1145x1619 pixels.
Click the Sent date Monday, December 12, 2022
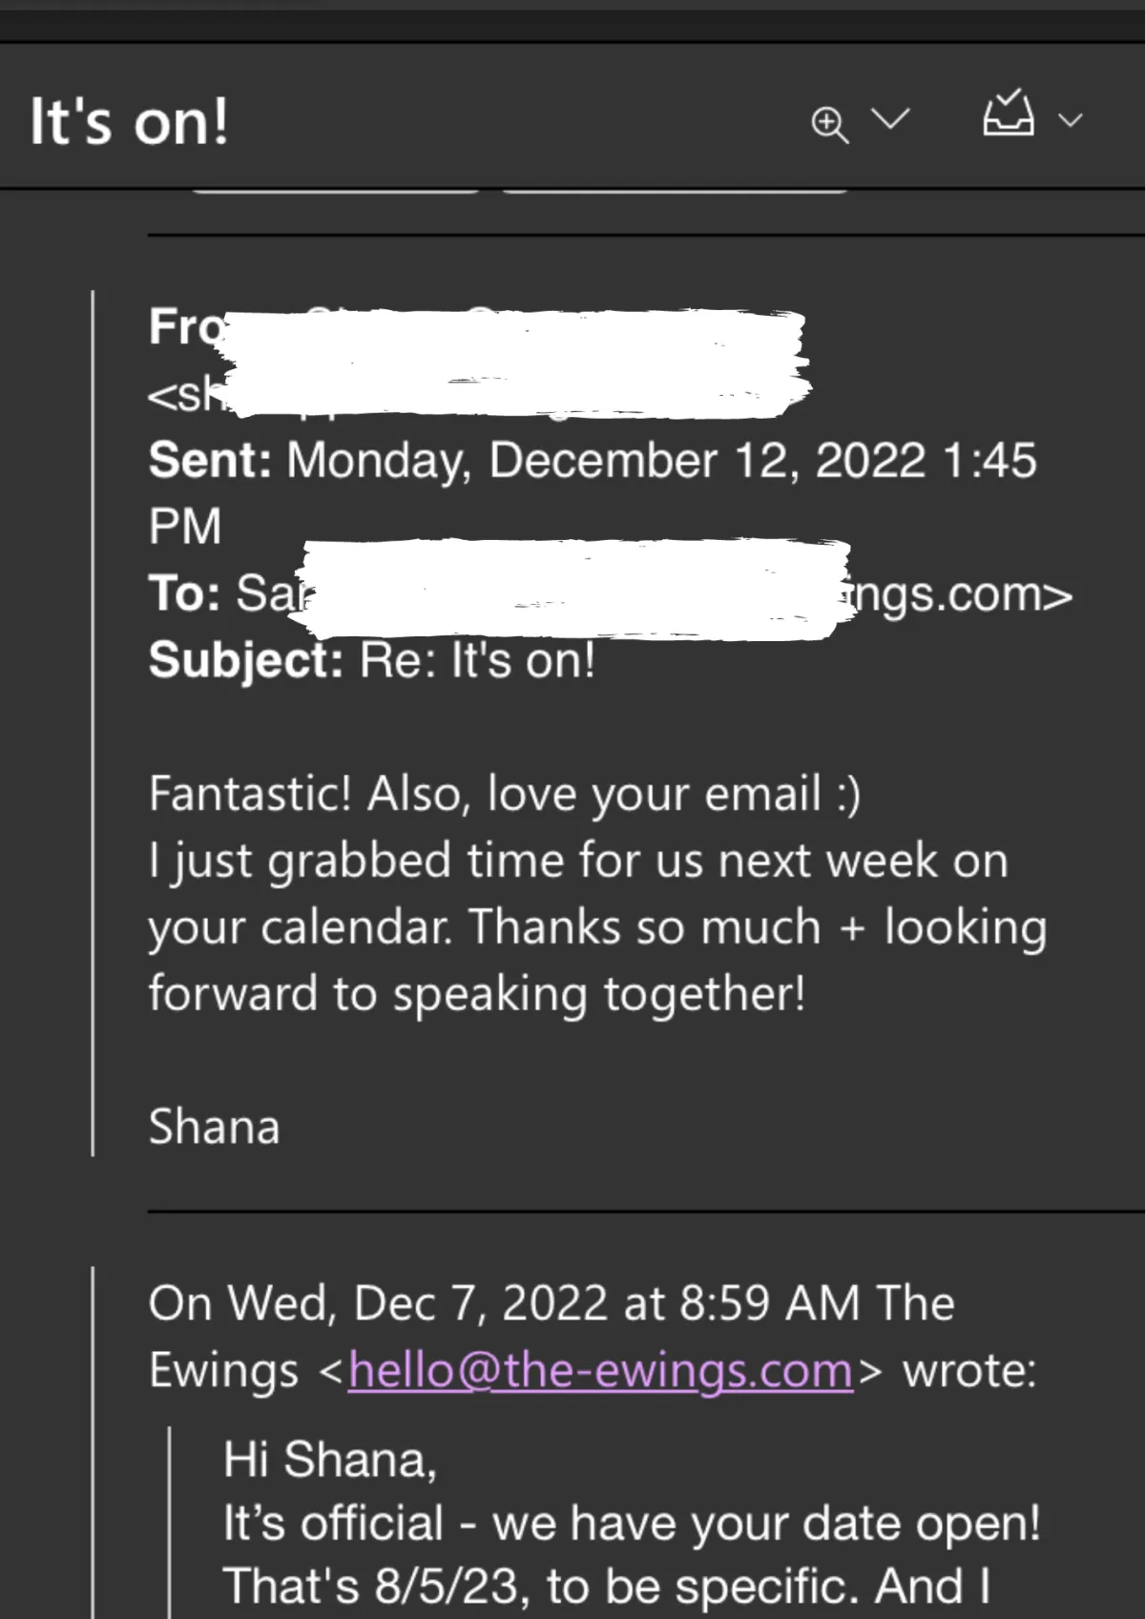(x=606, y=460)
